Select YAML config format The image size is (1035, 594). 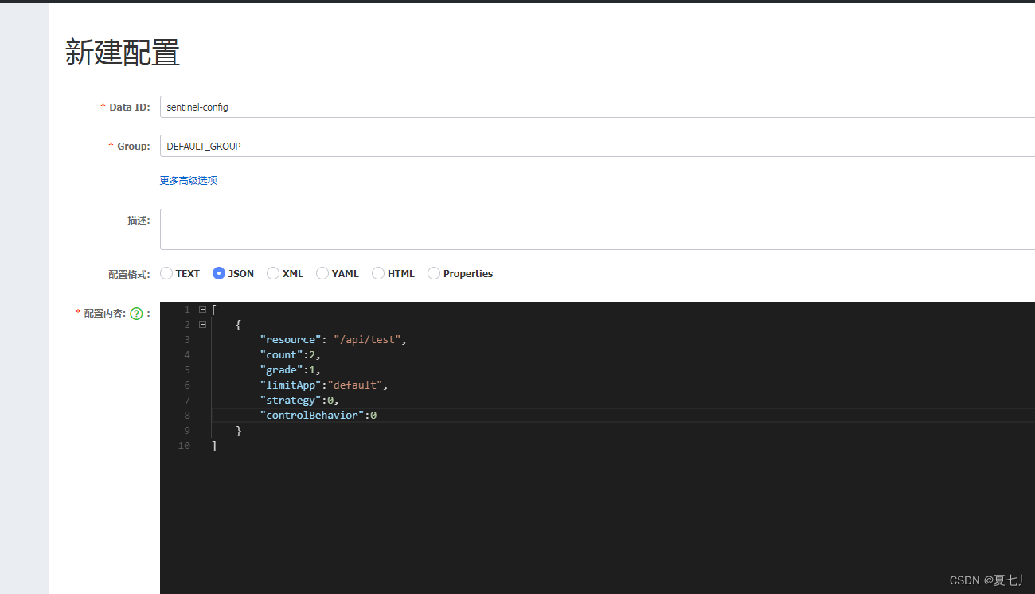pos(322,273)
